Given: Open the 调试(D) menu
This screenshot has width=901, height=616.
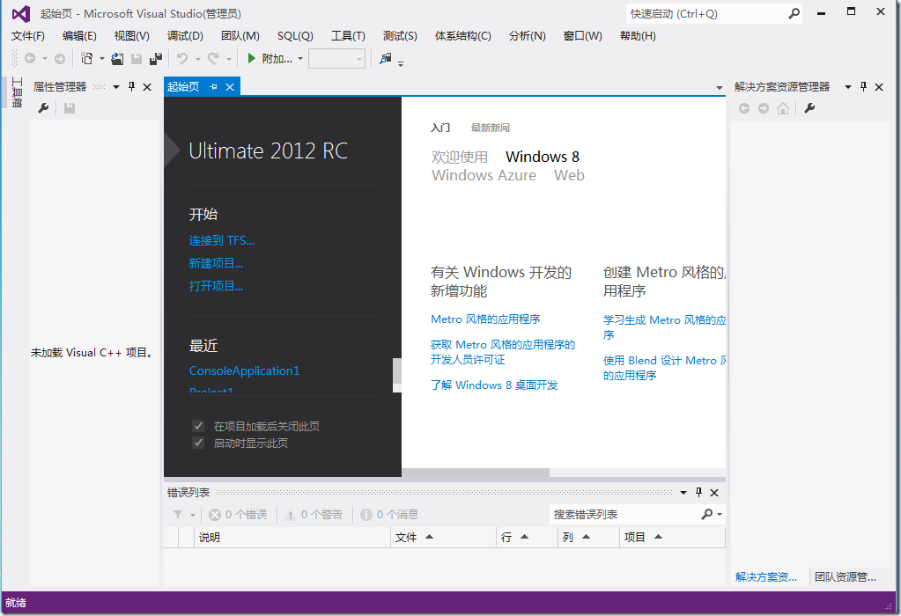Looking at the screenshot, I should pyautogui.click(x=185, y=36).
